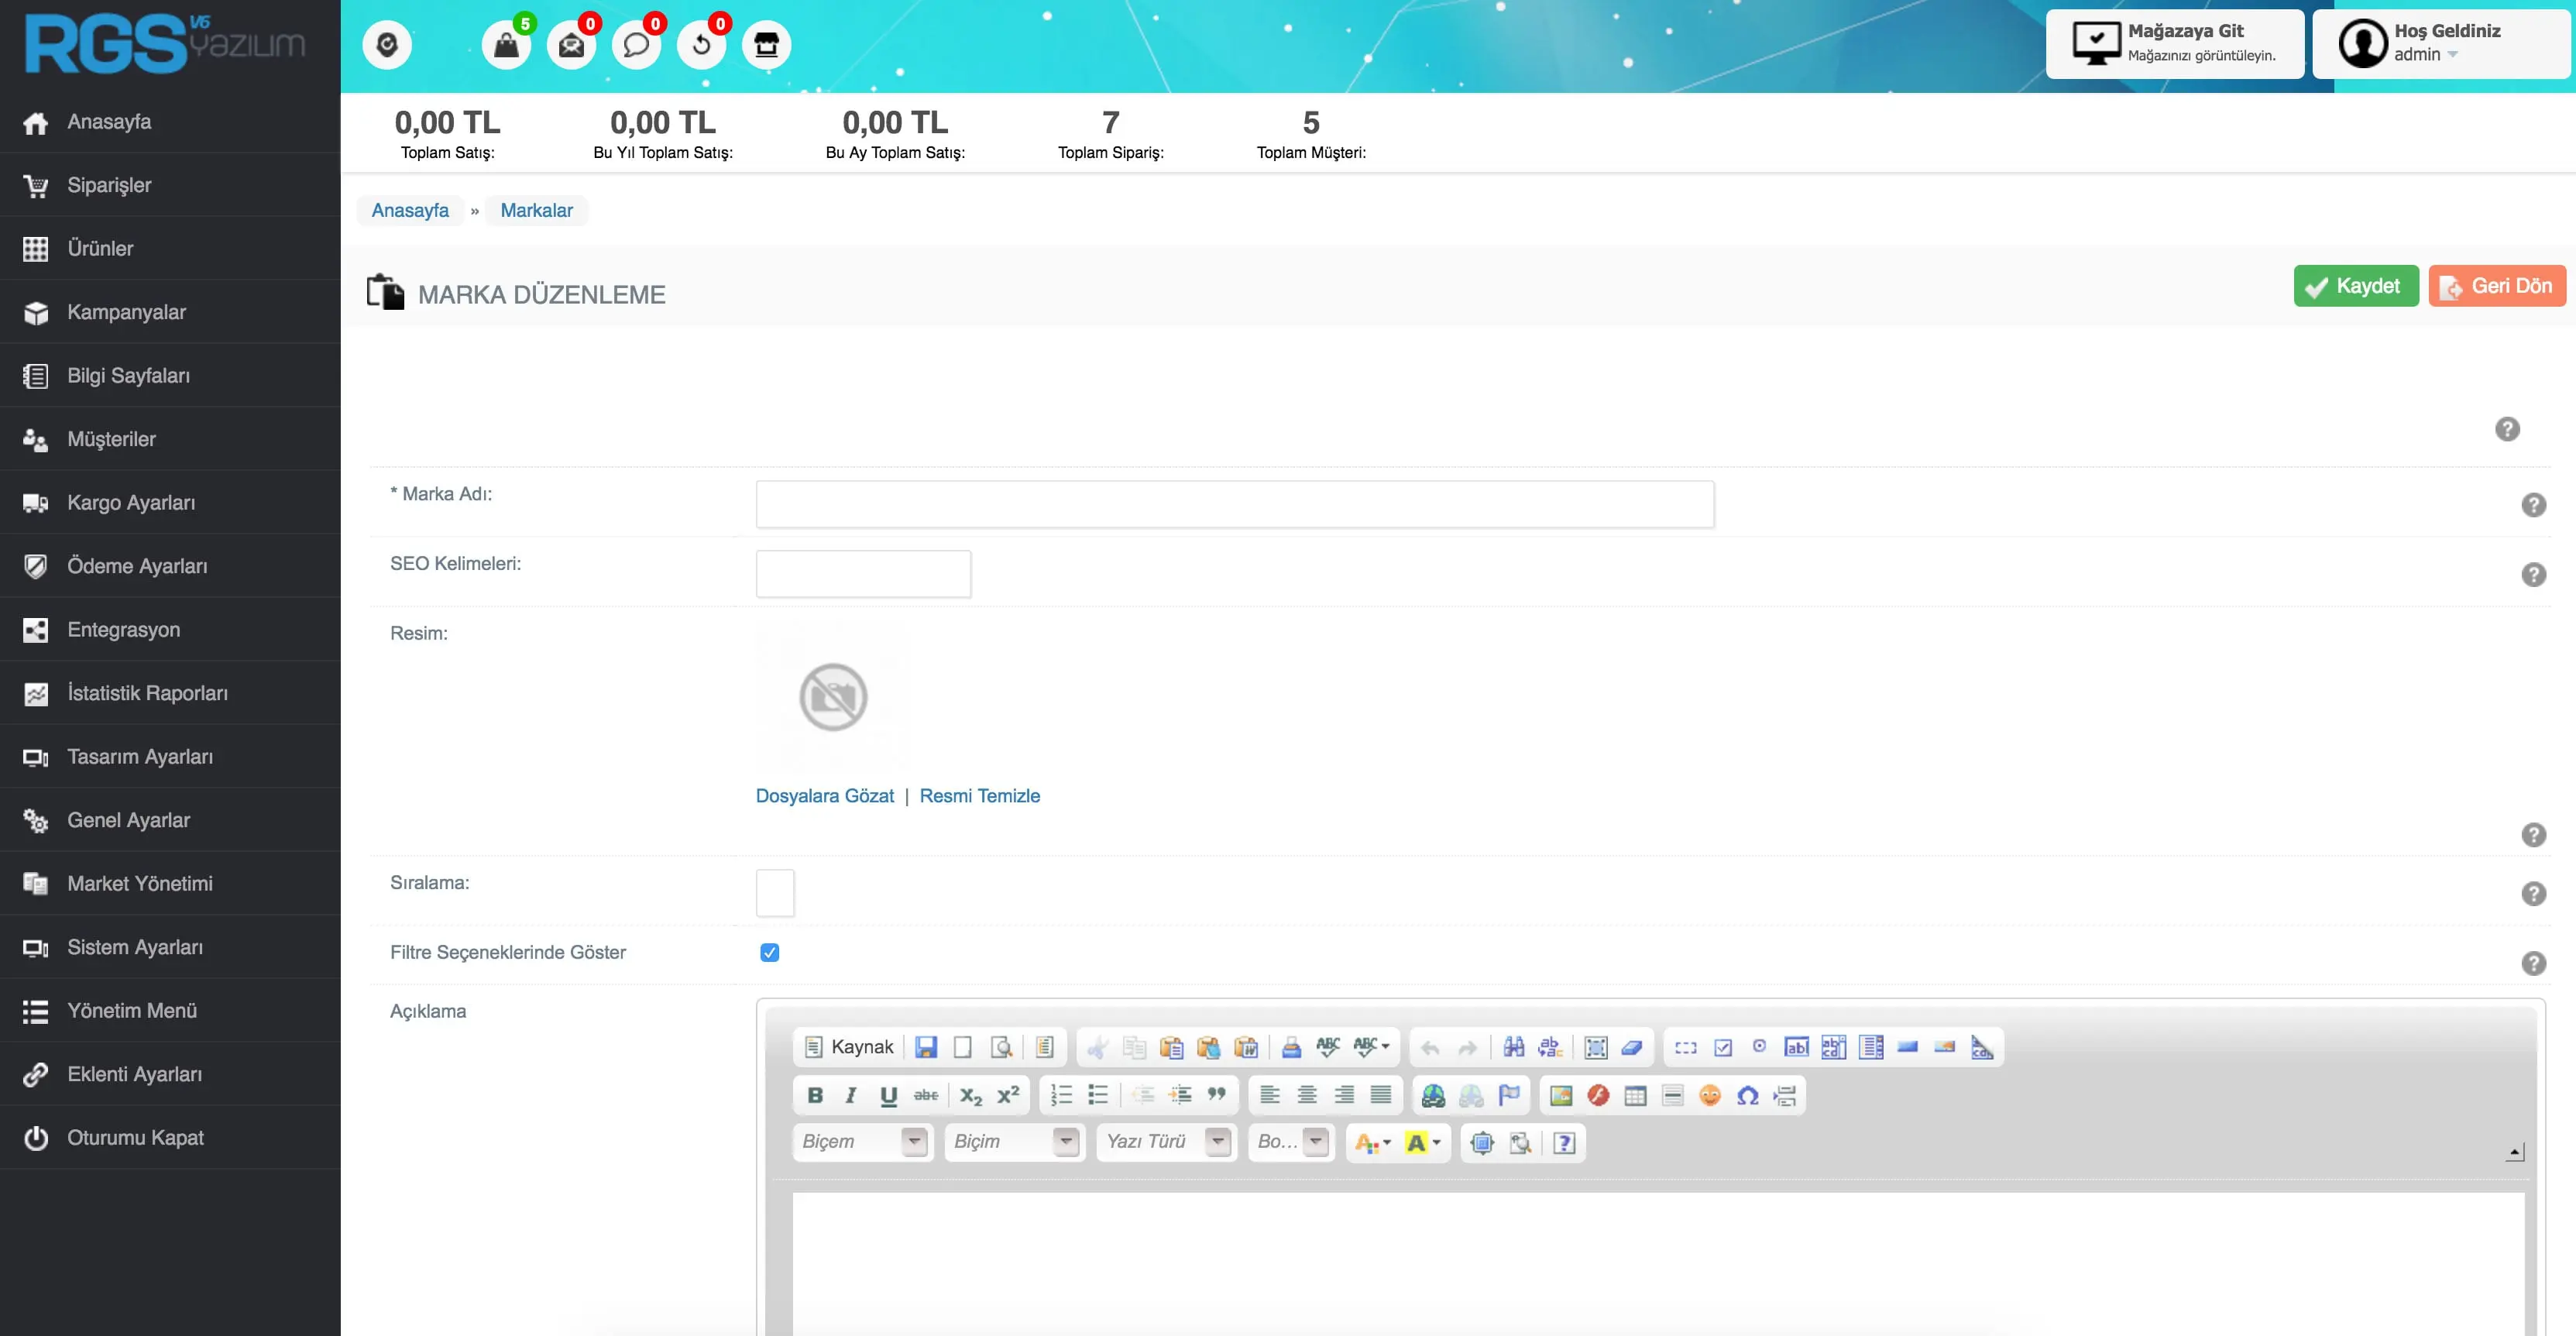Viewport: 2576px width, 1336px height.
Task: Open Ürünler in the sidebar
Action: [100, 248]
